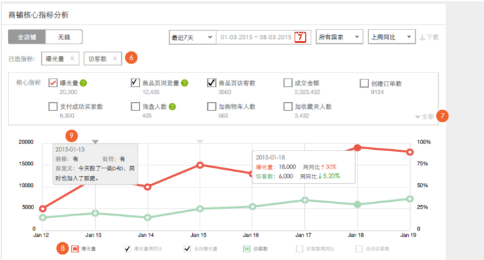The image size is (484, 260).
Task: Click the green data point at Jan 15
Action: [x=200, y=209]
